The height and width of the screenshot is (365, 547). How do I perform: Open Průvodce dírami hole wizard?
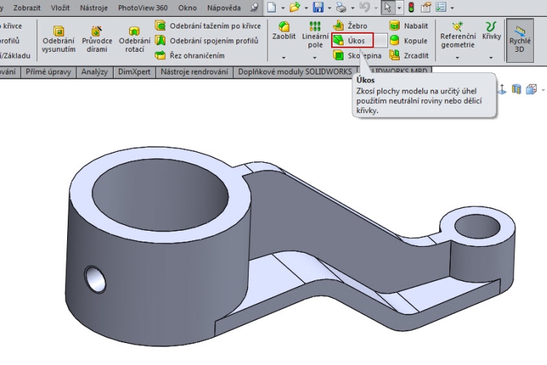pos(96,39)
